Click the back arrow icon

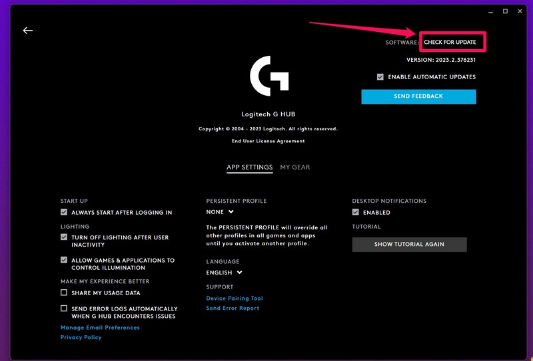[27, 31]
